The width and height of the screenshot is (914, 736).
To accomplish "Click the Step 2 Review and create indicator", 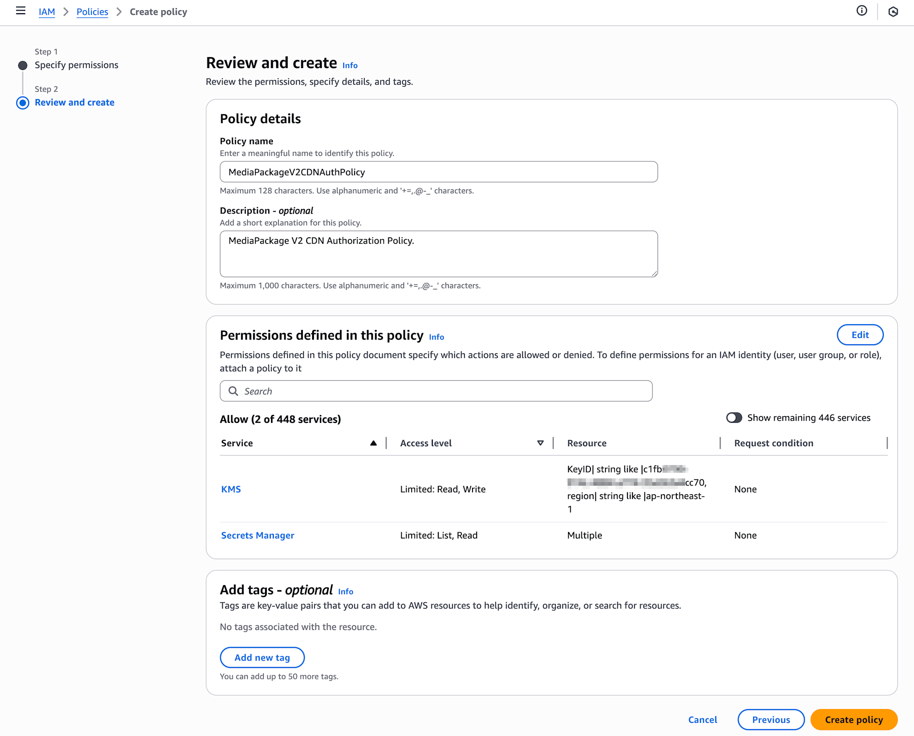I will coord(22,102).
